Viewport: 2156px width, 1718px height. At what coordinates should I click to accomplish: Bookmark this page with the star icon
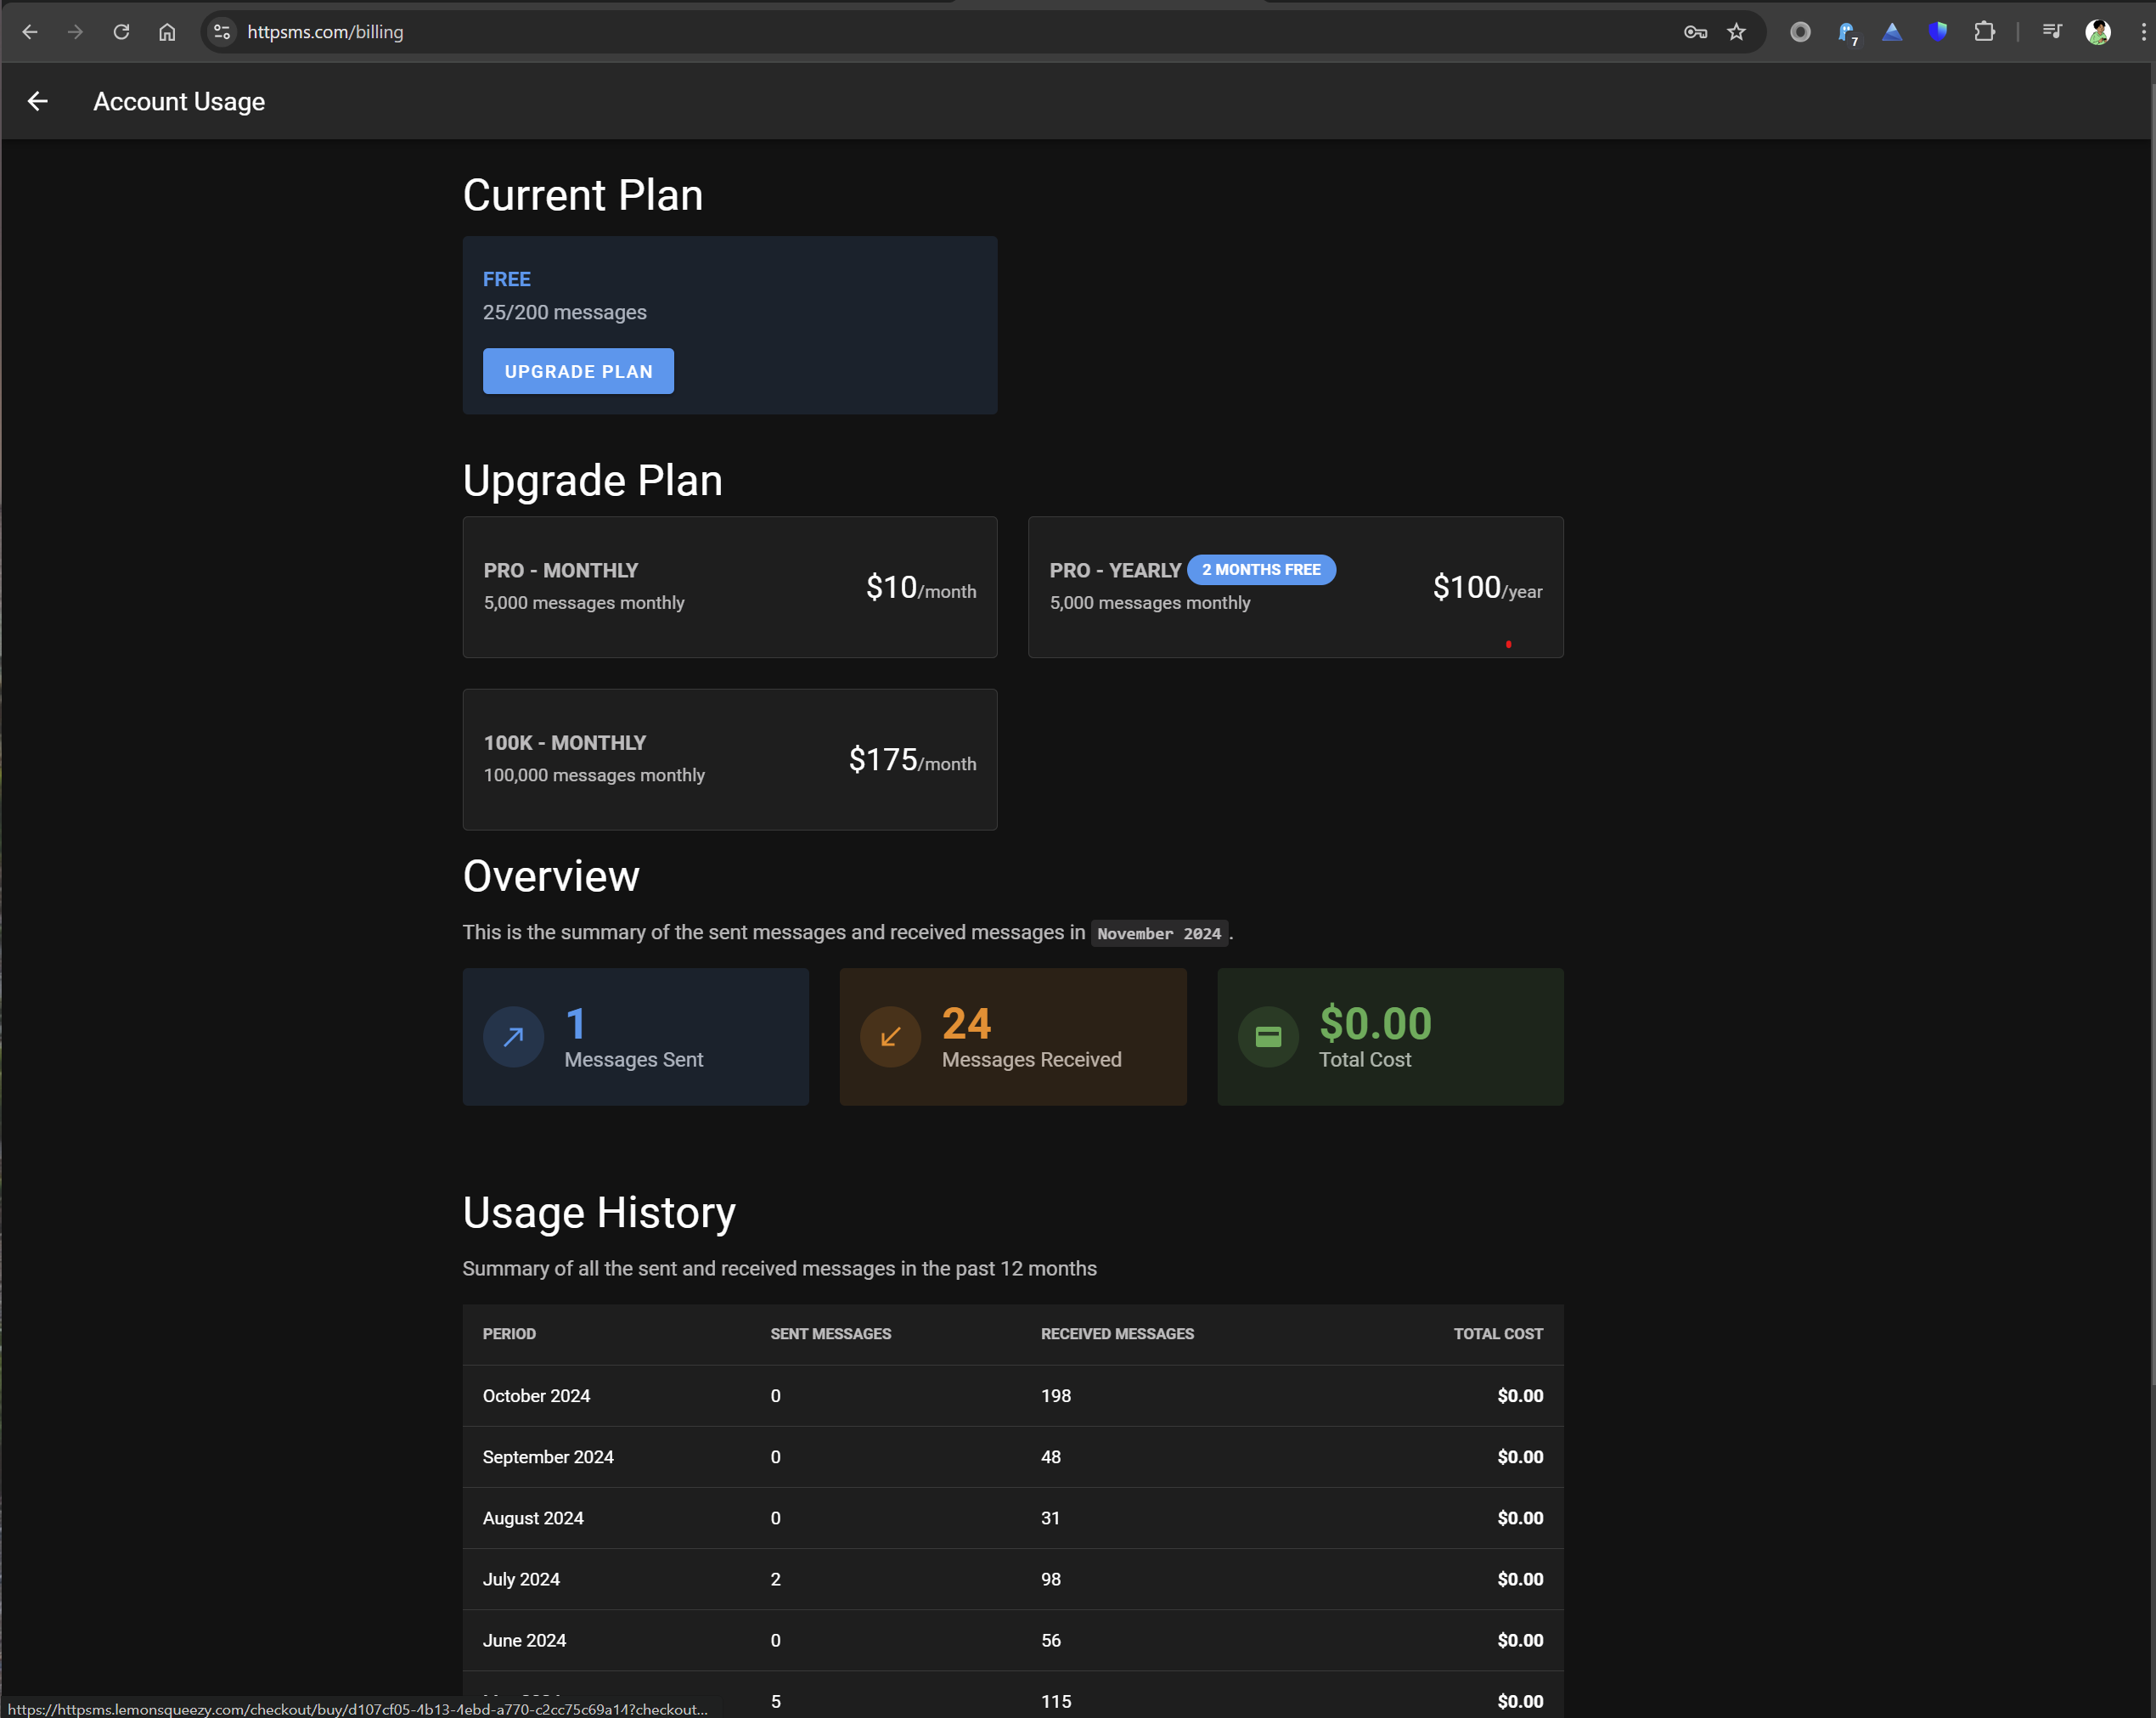[x=1737, y=32]
